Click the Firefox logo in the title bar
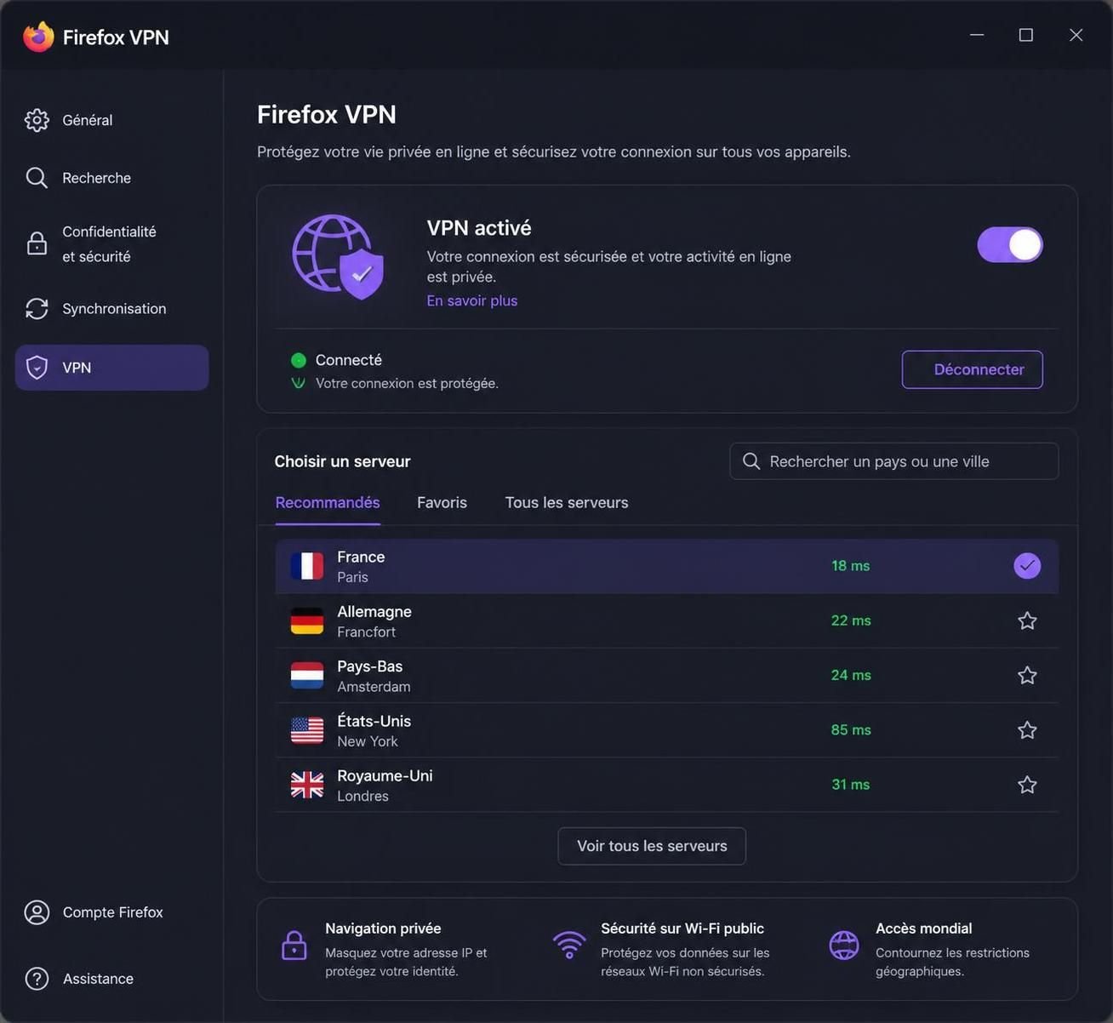This screenshot has width=1113, height=1023. [38, 37]
